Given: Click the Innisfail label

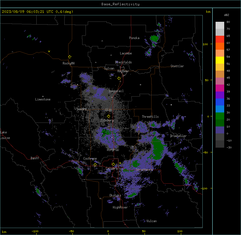Looking at the screenshot, I should [x=116, y=91].
